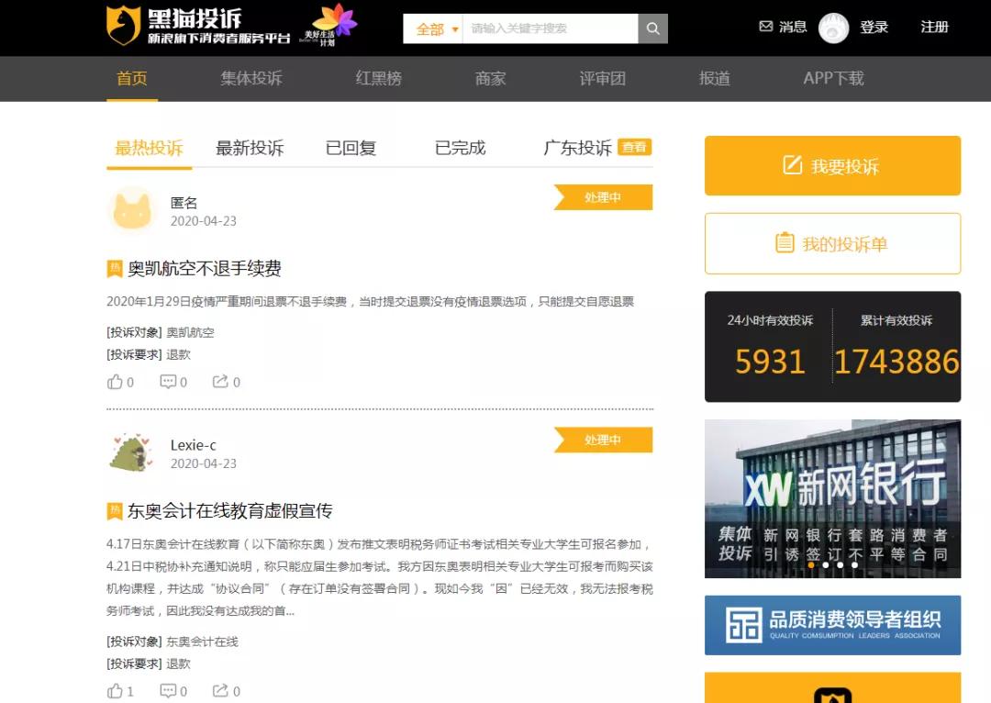Click the 查看 badge next to 广东投诉

pyautogui.click(x=635, y=147)
